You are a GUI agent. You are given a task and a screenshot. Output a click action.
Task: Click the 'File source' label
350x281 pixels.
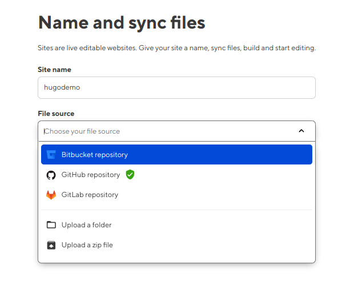coord(56,114)
